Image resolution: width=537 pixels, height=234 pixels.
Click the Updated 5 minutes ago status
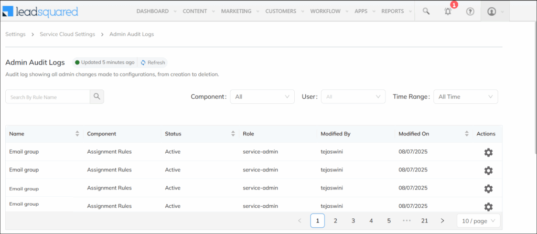point(104,62)
